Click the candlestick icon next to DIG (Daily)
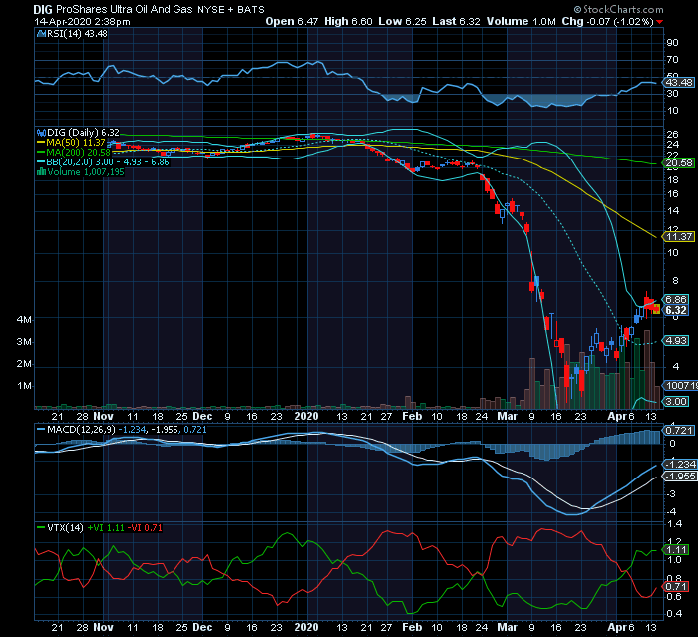The height and width of the screenshot is (637, 698). tap(42, 133)
